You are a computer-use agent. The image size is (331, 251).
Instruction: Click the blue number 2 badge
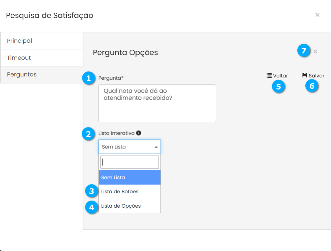[88, 134]
